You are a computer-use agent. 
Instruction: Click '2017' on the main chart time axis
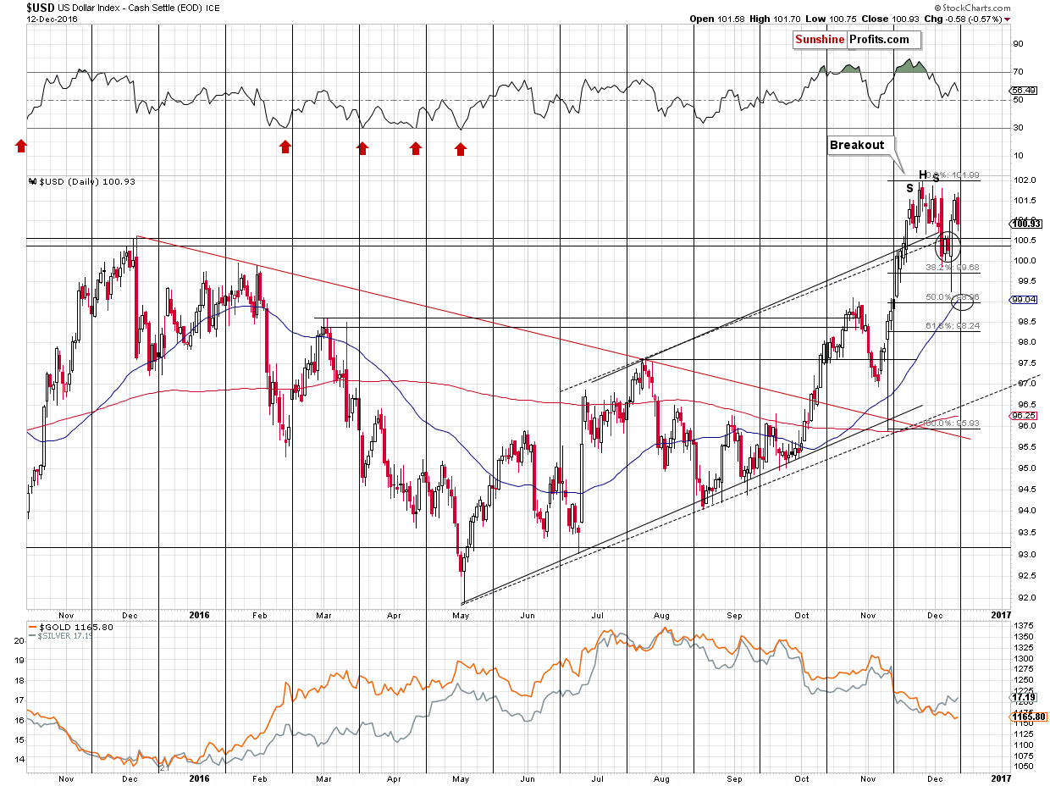coord(999,616)
